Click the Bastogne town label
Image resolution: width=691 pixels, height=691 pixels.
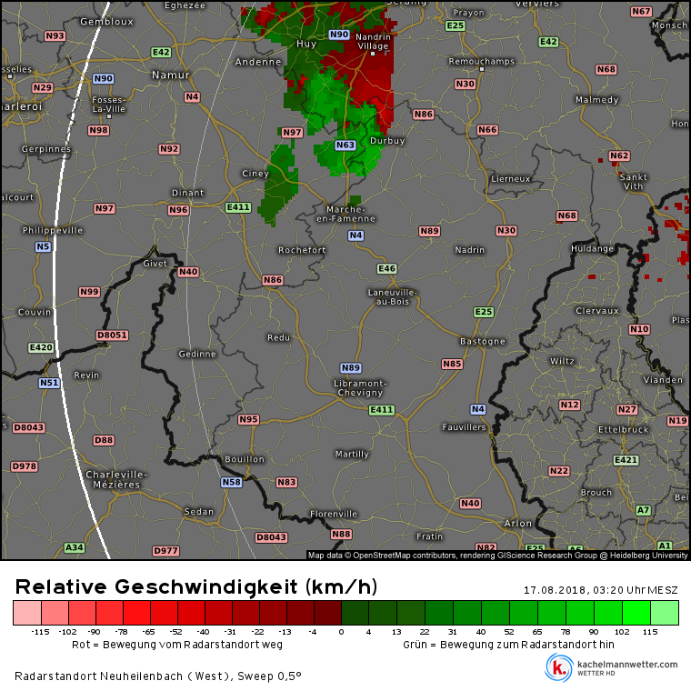click(x=483, y=341)
